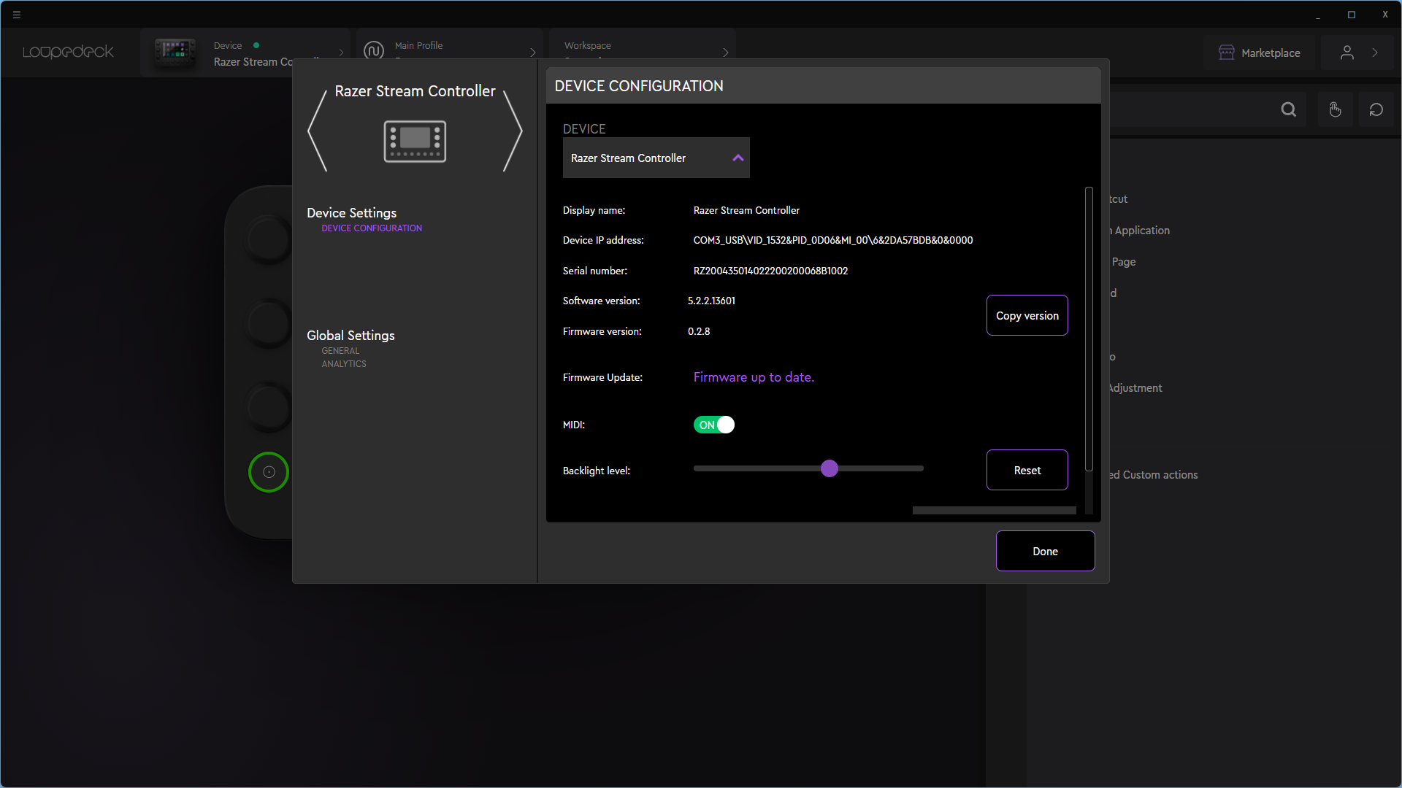Click the horizontal scrollbar at panel bottom
This screenshot has width=1402, height=788.
tap(994, 511)
